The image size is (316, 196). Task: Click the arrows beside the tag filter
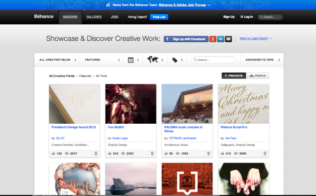[182, 60]
